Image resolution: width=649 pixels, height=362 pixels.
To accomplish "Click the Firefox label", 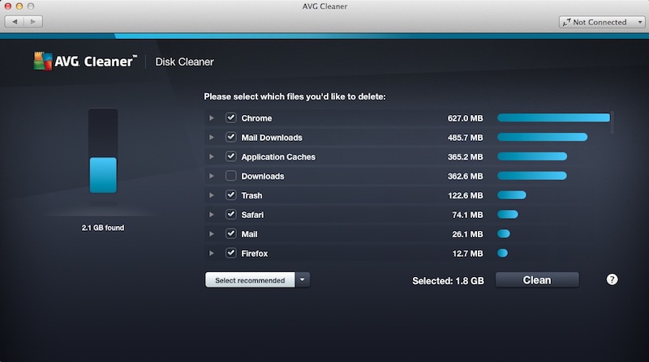I will point(255,253).
